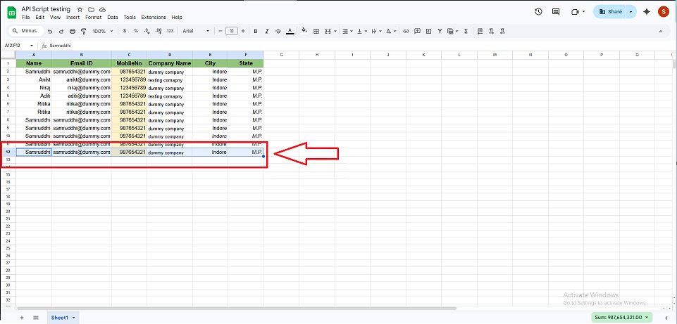Open the 100% zoom dropdown

(101, 31)
